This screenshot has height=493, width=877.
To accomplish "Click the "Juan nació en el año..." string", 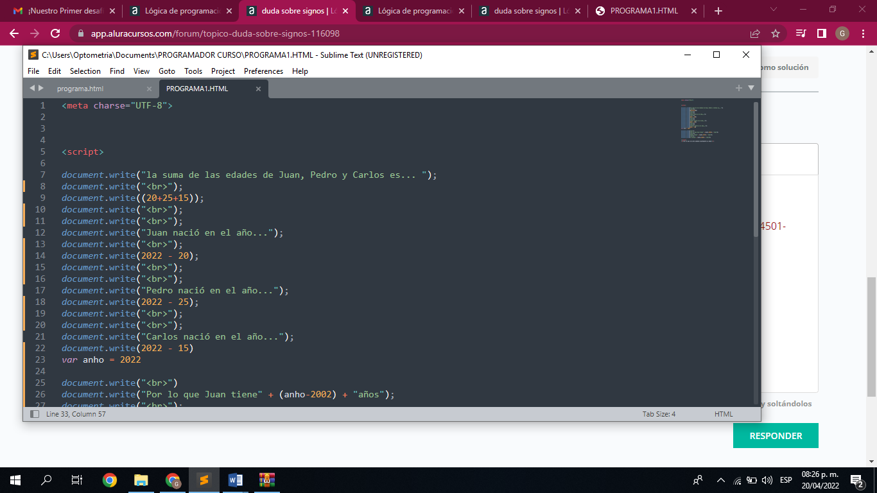I will [210, 232].
